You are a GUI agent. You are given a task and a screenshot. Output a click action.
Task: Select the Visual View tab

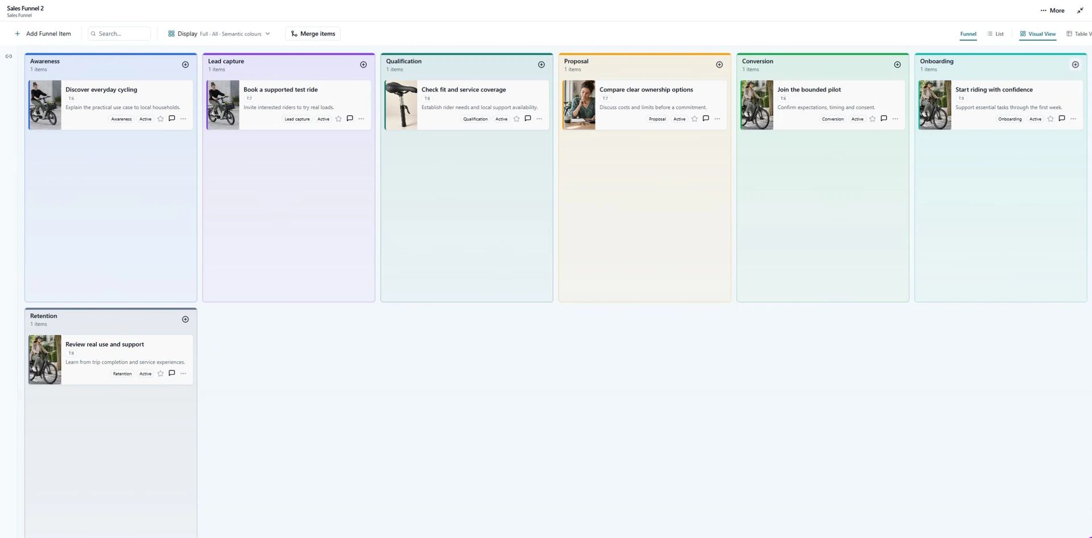point(1038,34)
